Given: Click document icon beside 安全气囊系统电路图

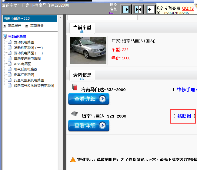Looking at the screenshot, I should [x=10, y=80].
